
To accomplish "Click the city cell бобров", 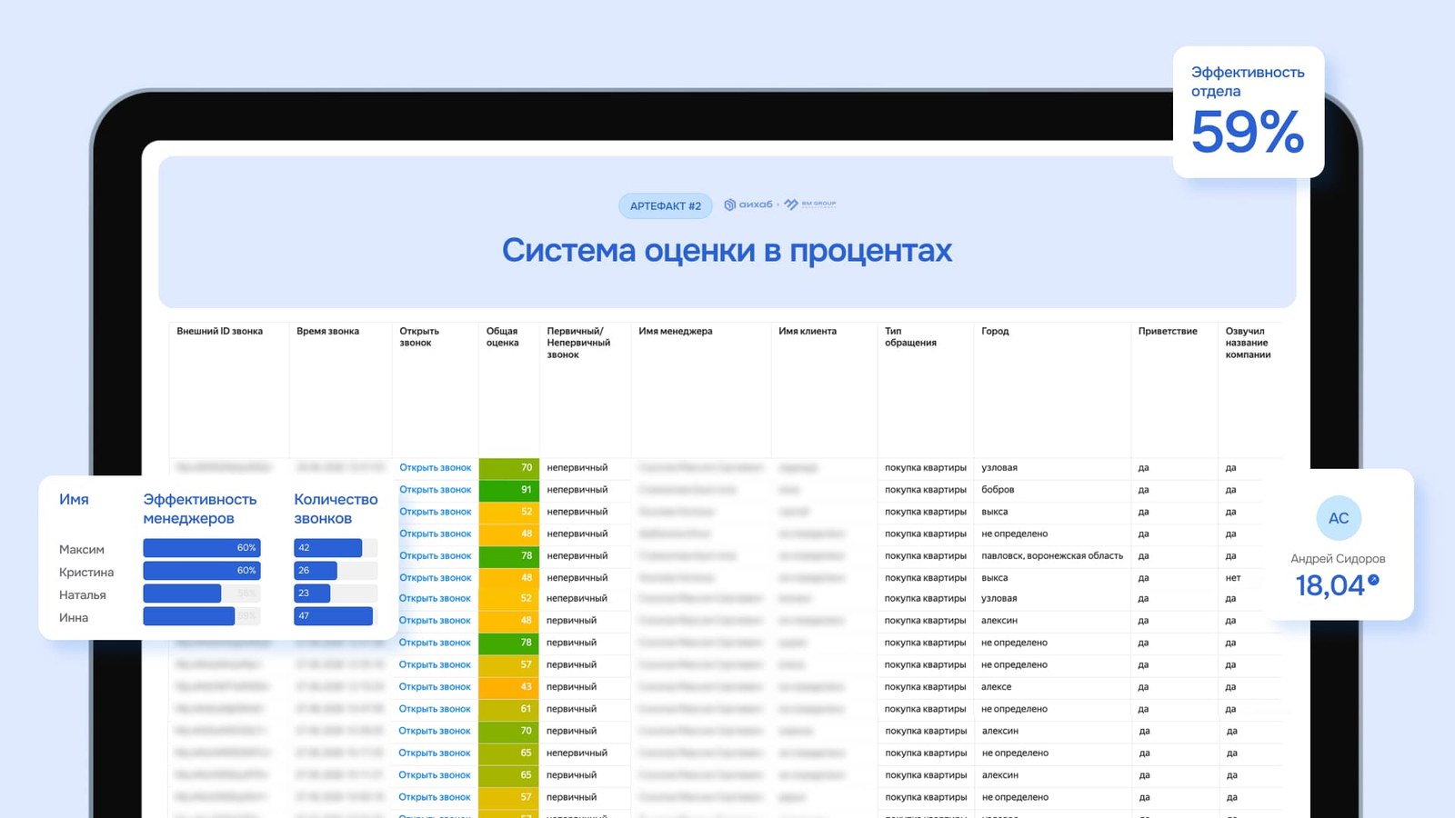I will (998, 490).
